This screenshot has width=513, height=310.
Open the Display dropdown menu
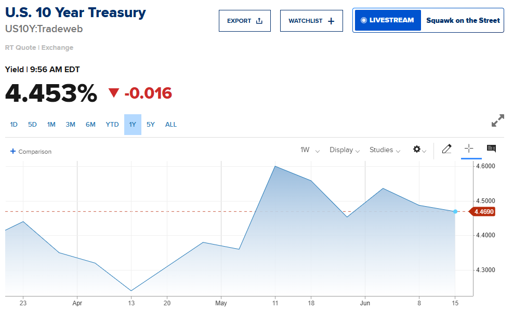point(345,150)
